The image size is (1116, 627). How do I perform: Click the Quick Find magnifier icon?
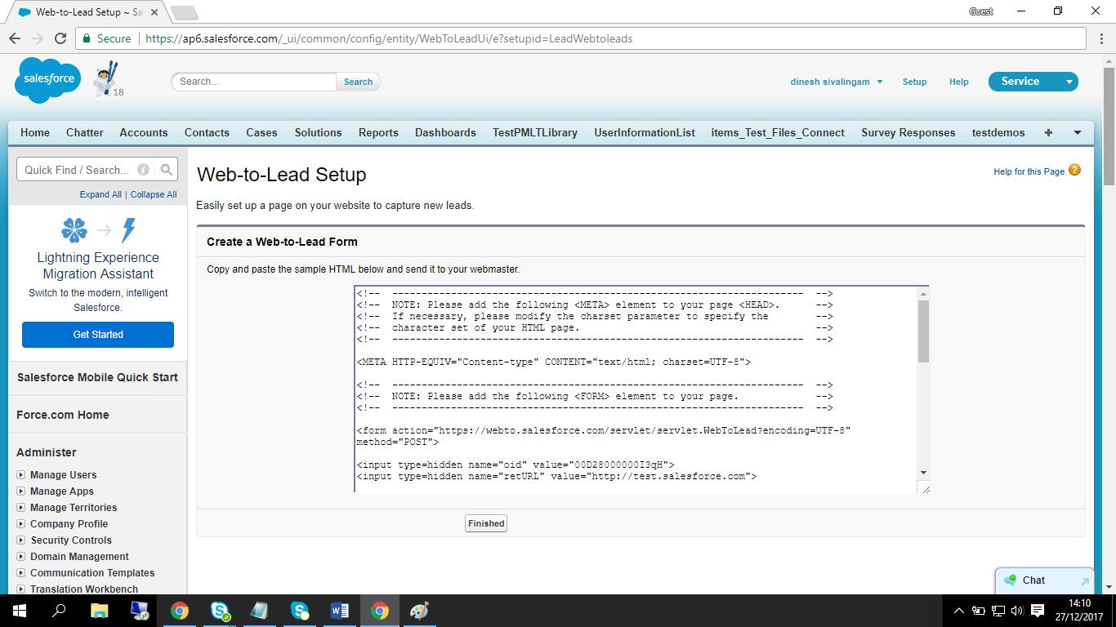click(167, 170)
